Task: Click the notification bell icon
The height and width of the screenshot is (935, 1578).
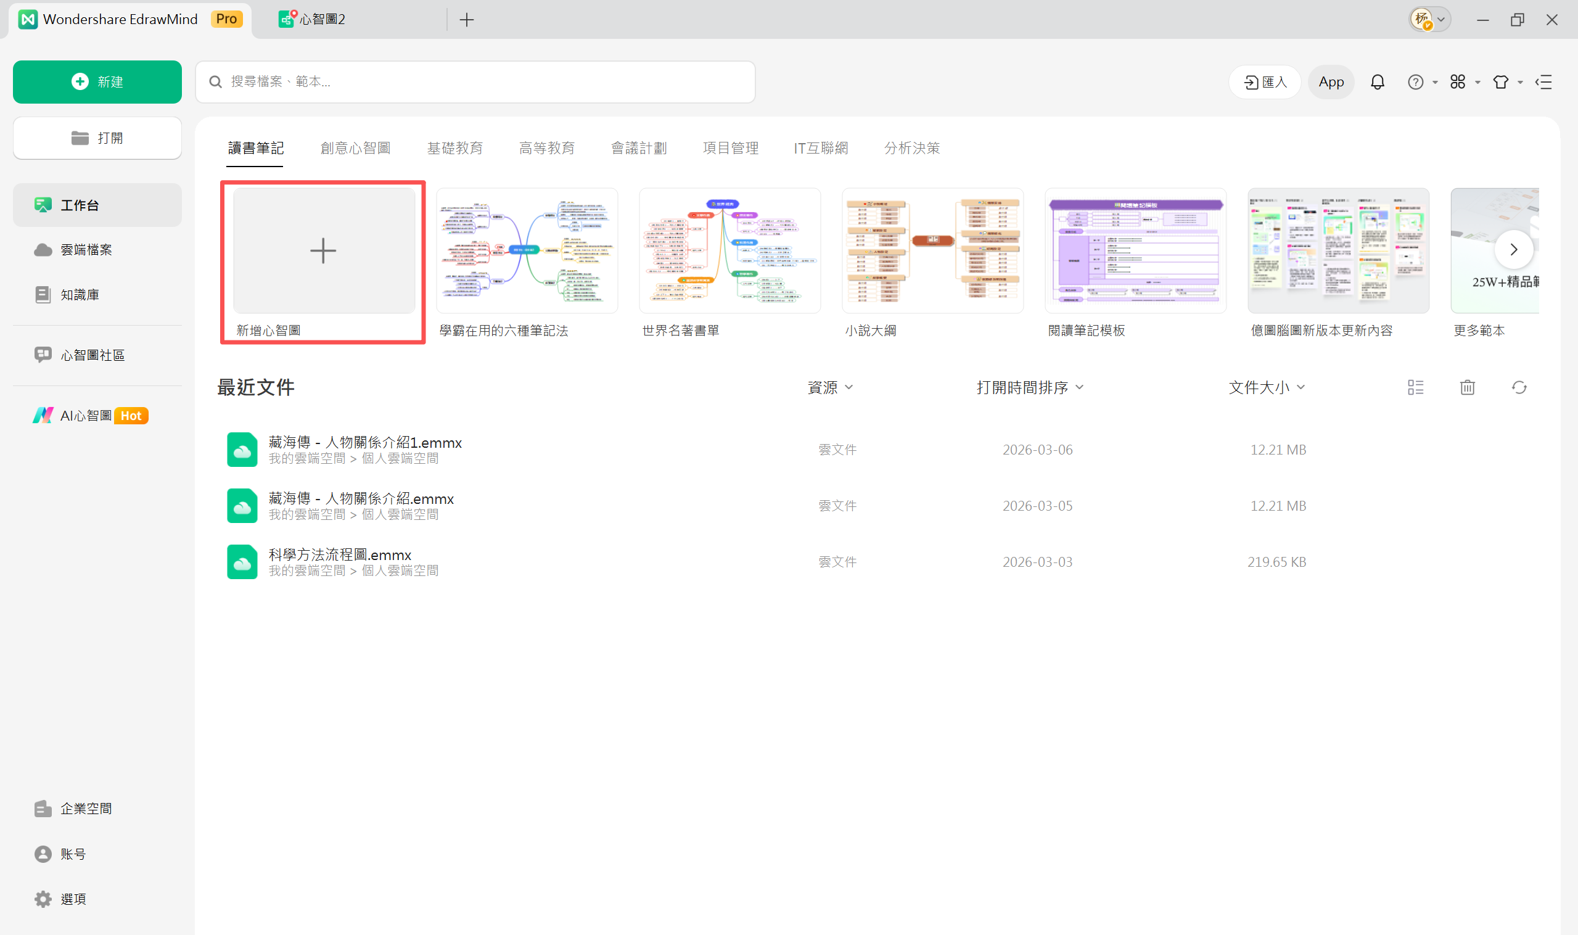Action: pyautogui.click(x=1377, y=82)
